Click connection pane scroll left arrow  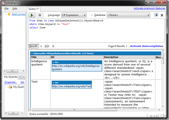[4, 71]
